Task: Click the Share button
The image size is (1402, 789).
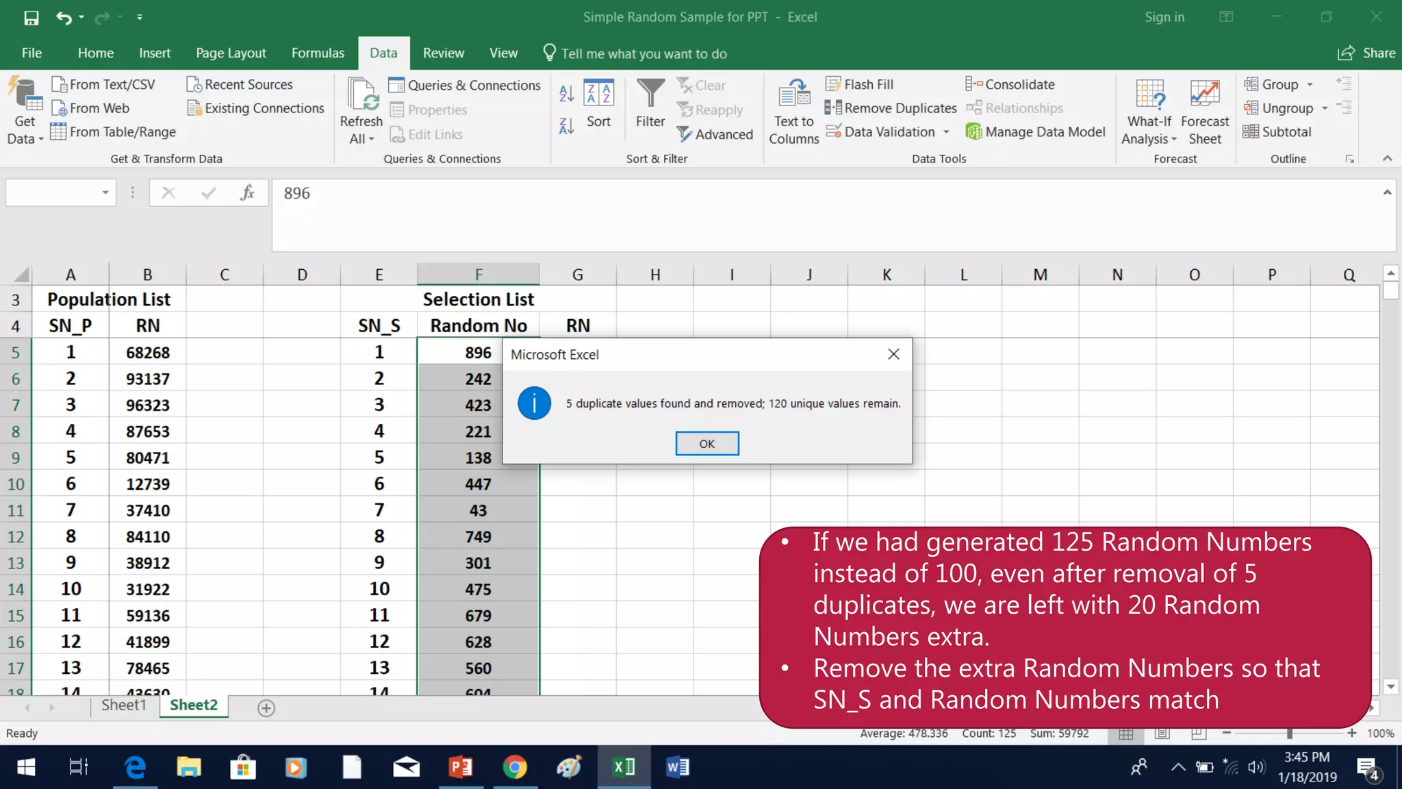Action: 1367,53
